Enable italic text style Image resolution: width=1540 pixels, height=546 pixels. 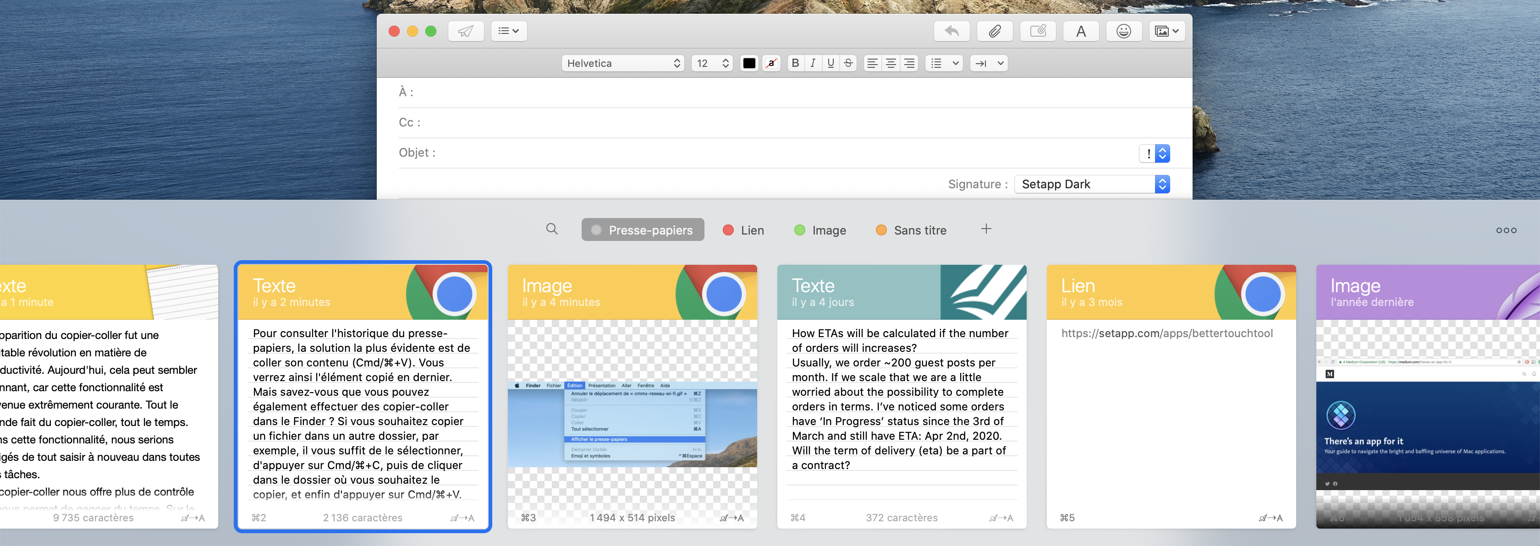pos(813,63)
